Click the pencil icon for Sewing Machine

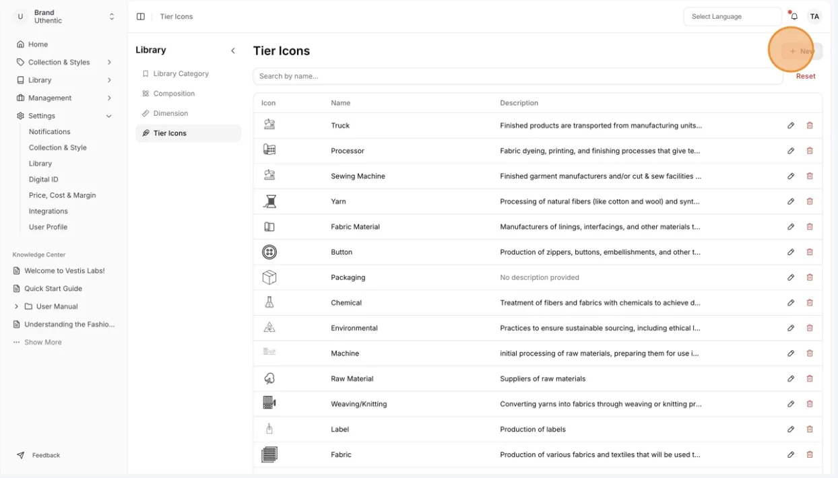coord(791,176)
